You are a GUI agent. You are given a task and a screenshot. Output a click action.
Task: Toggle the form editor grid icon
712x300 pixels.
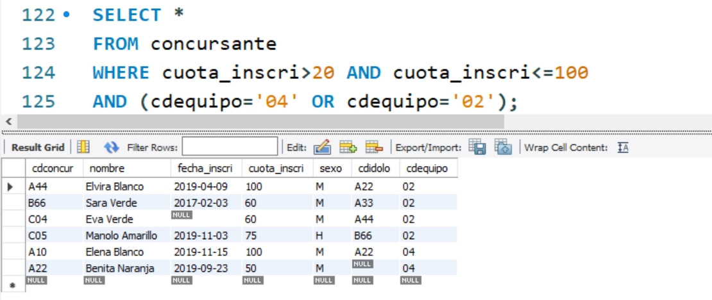click(x=83, y=147)
